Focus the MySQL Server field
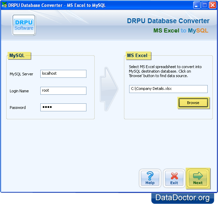218x204 pixels. coord(63,74)
